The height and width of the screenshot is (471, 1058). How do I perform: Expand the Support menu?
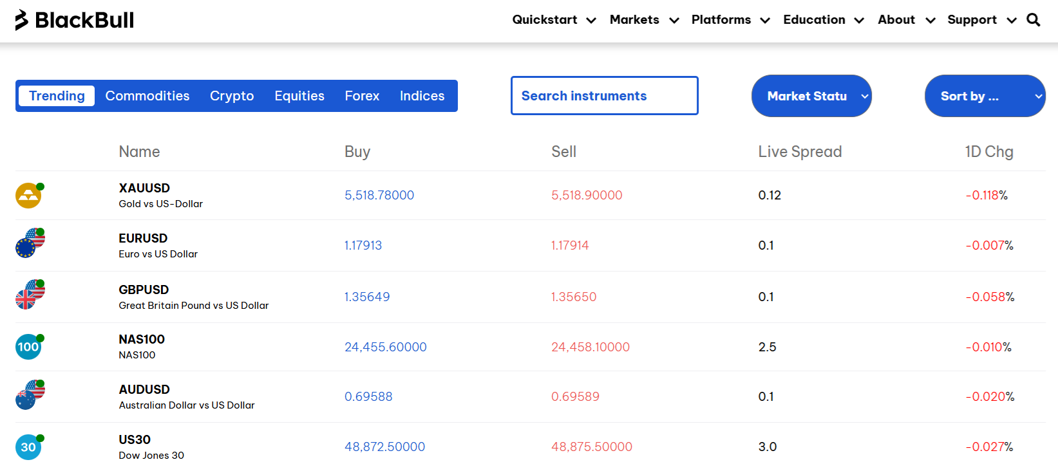(x=982, y=20)
